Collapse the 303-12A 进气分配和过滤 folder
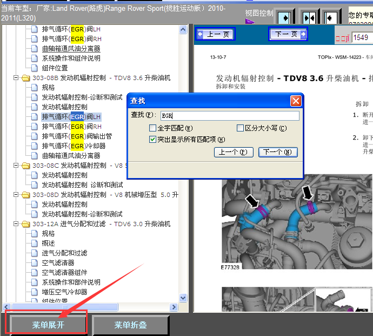 point(16,224)
